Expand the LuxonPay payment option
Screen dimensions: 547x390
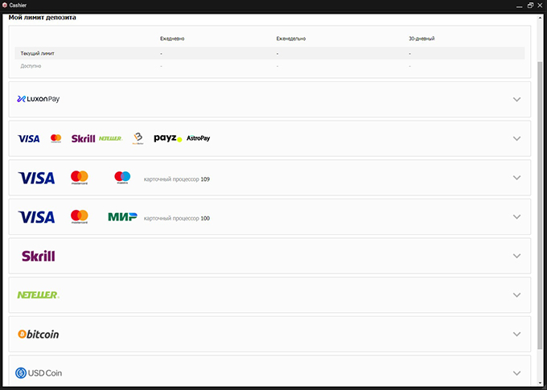[x=516, y=100]
